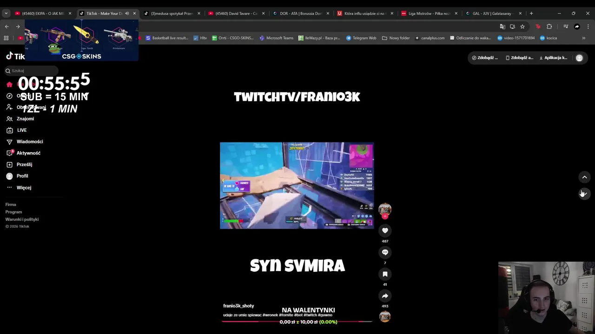Open the Extensions puzzle icon
The height and width of the screenshot is (334, 595).
pyautogui.click(x=549, y=26)
